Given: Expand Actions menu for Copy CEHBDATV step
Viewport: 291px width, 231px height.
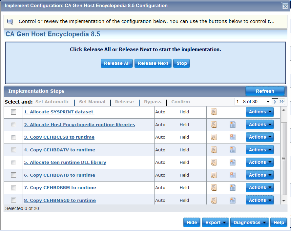Looking at the screenshot, I should pyautogui.click(x=260, y=150).
